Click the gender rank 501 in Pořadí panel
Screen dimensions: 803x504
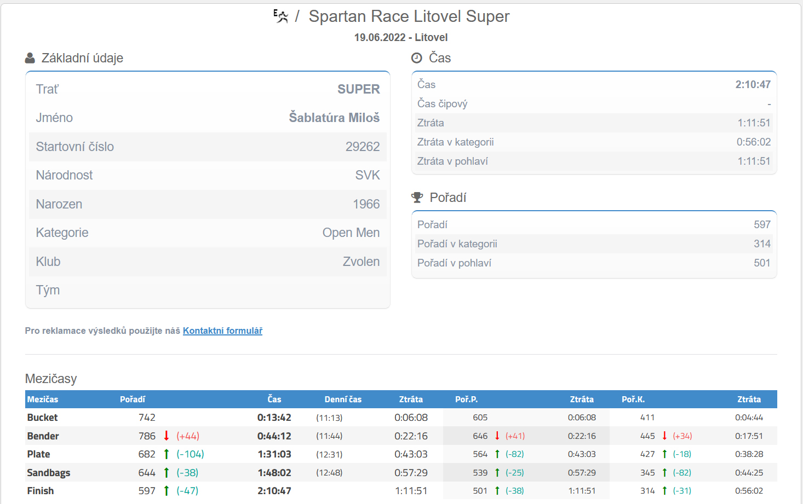point(762,263)
